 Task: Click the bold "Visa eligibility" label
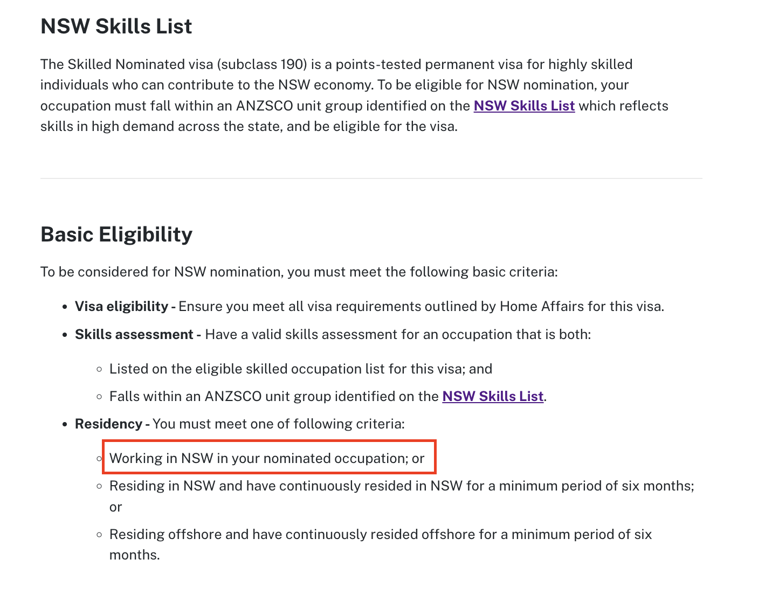coord(121,307)
